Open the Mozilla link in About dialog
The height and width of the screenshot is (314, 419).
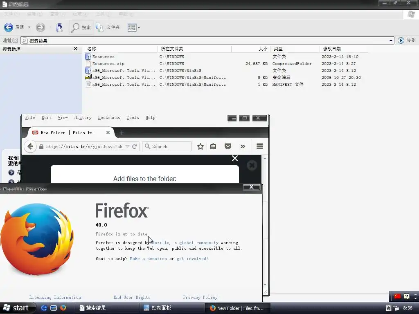pos(160,242)
